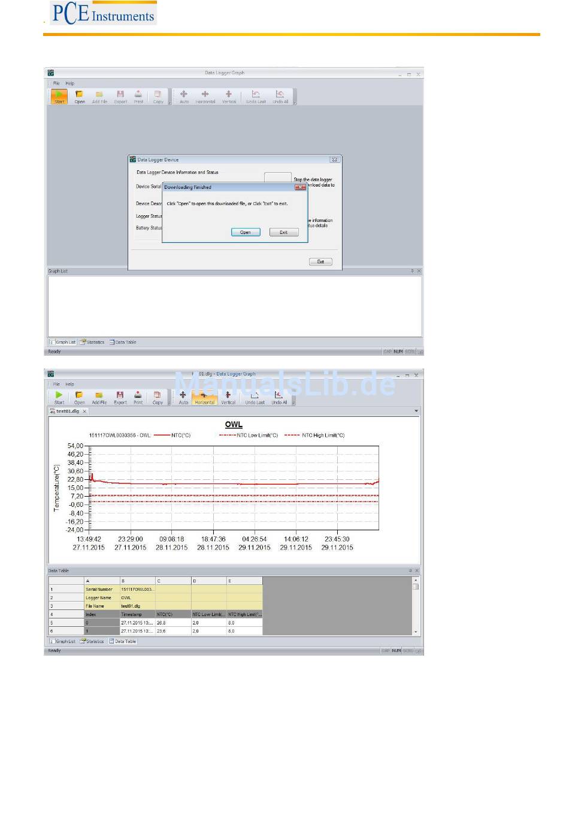Close the Downloading Finished dialog
Screen dimensions: 569x832
tap(300, 187)
